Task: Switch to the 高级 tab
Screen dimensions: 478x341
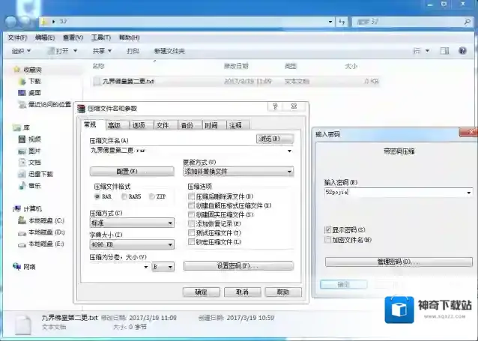Action: click(114, 125)
